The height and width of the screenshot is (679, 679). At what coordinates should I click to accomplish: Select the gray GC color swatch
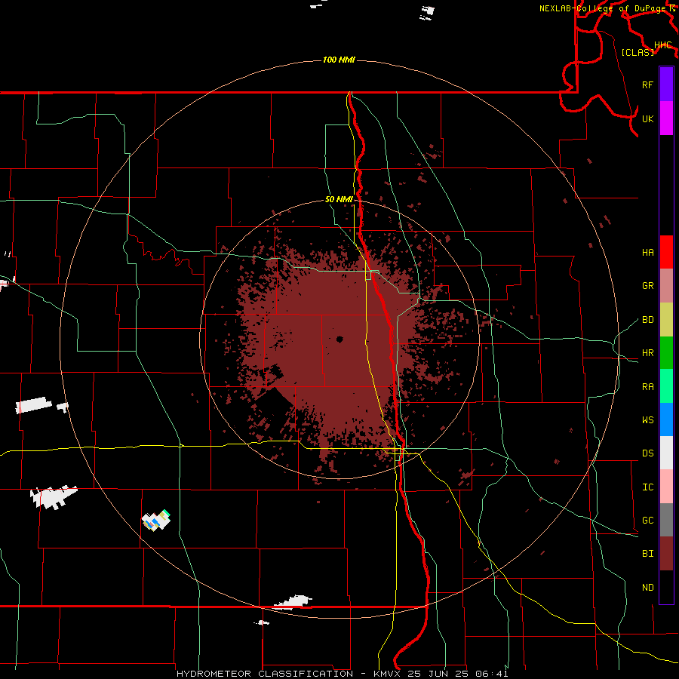coord(666,520)
